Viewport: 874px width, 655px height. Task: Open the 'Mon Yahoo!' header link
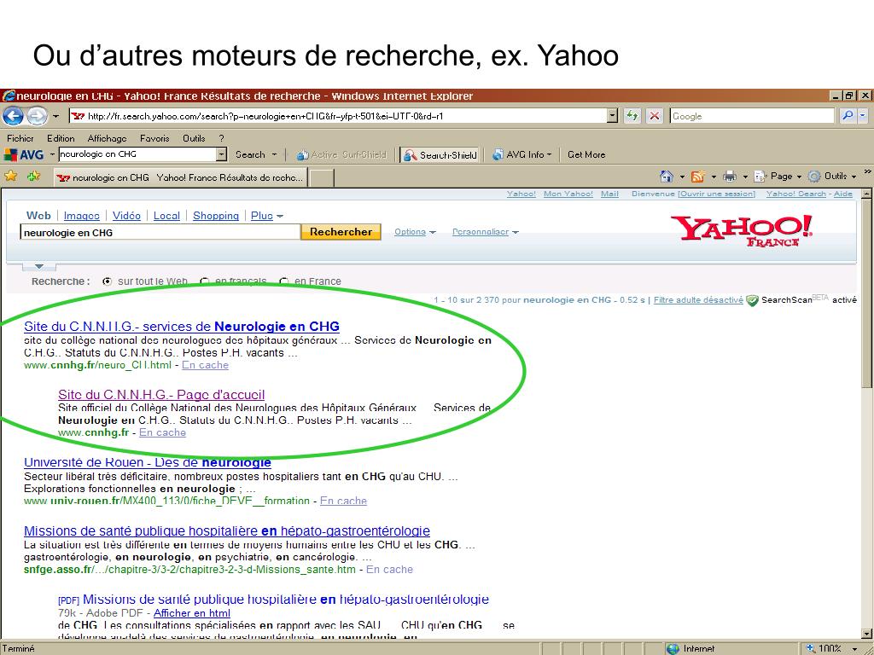pyautogui.click(x=568, y=194)
